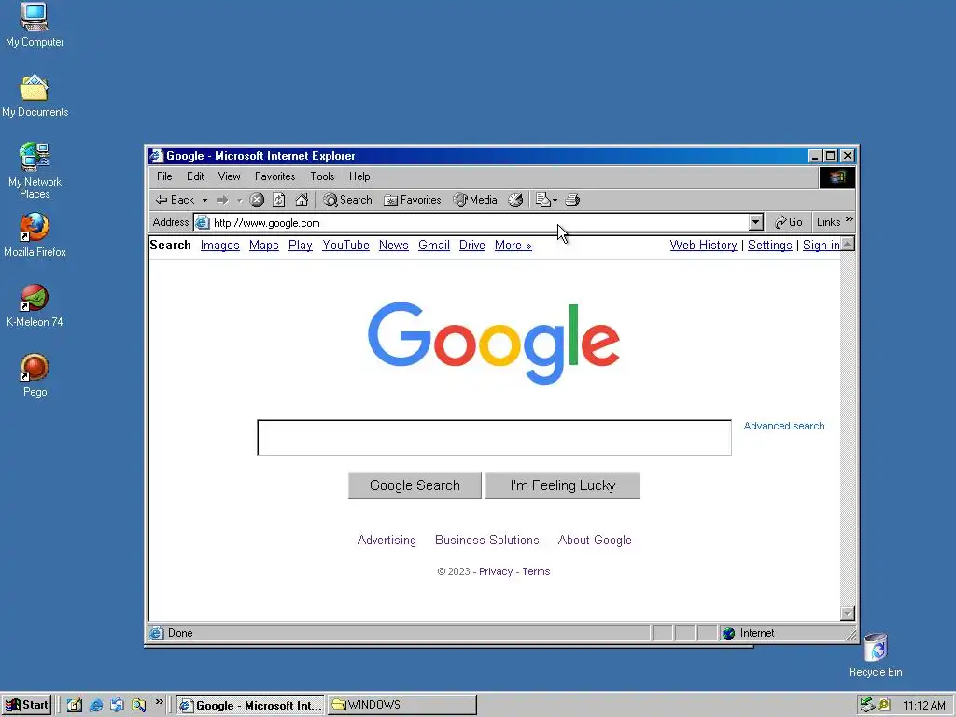Go to the home page via the Home icon

(302, 200)
